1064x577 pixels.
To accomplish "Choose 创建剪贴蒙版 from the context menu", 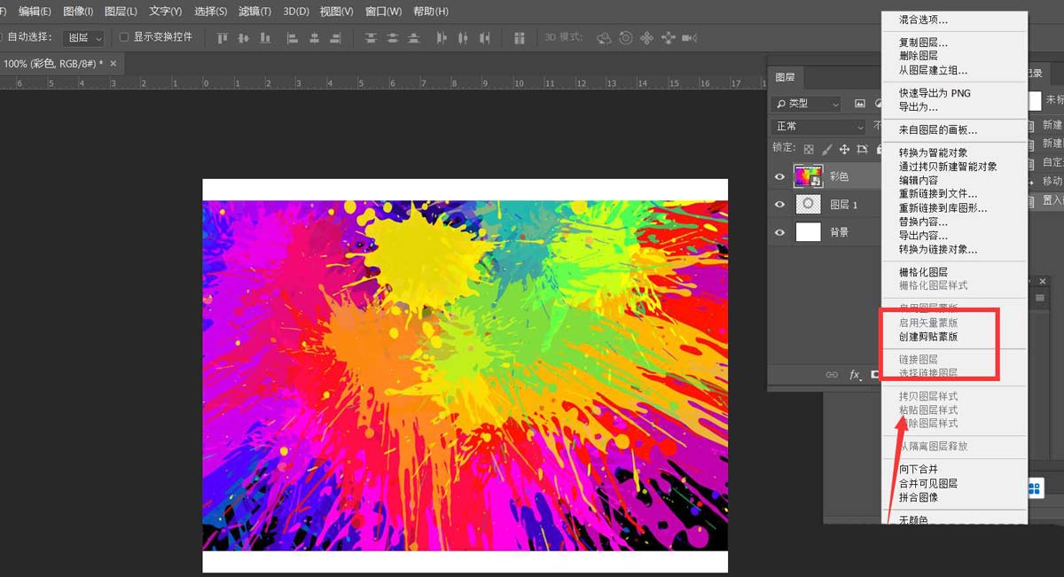I will (x=928, y=337).
